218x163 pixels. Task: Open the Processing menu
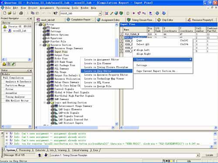63,8
